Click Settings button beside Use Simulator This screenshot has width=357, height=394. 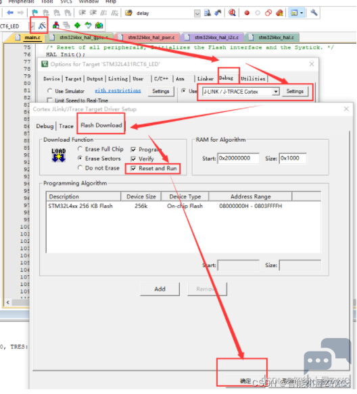point(161,91)
